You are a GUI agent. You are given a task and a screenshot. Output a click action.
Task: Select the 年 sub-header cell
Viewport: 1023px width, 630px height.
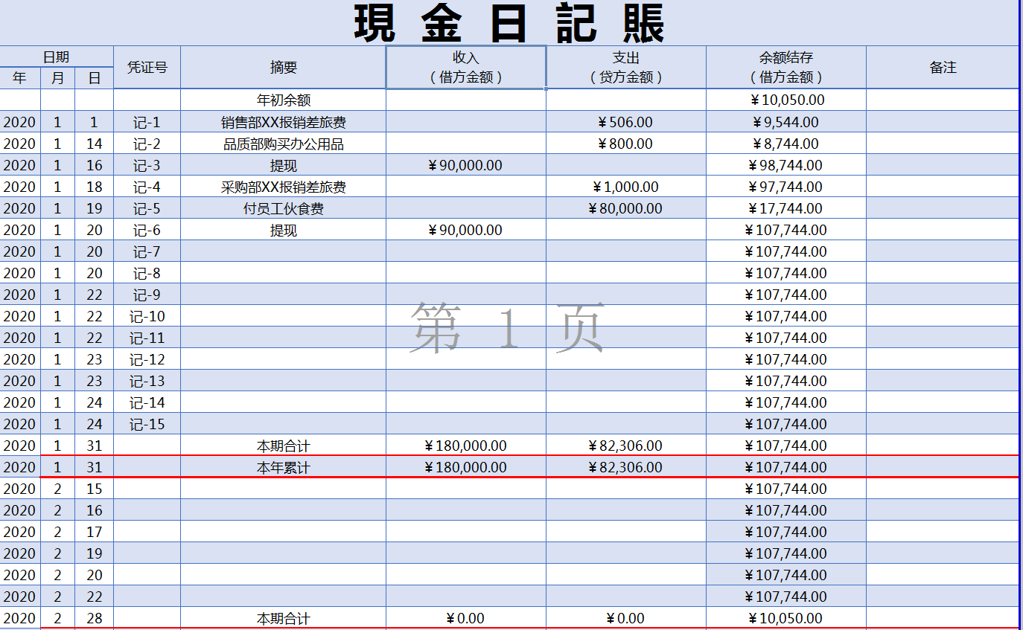(20, 78)
